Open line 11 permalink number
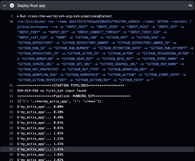 click(x=11, y=85)
